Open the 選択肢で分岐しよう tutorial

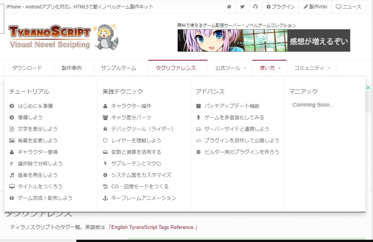pos(40,163)
